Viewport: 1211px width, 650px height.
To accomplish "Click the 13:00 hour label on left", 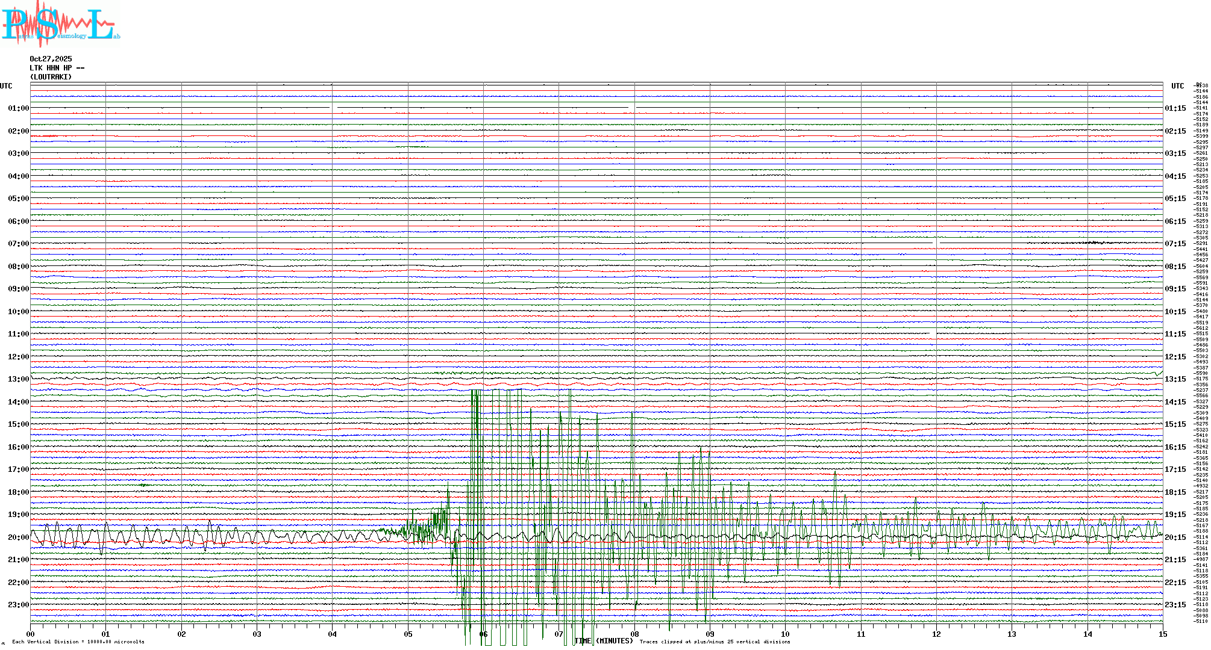I will pos(18,379).
